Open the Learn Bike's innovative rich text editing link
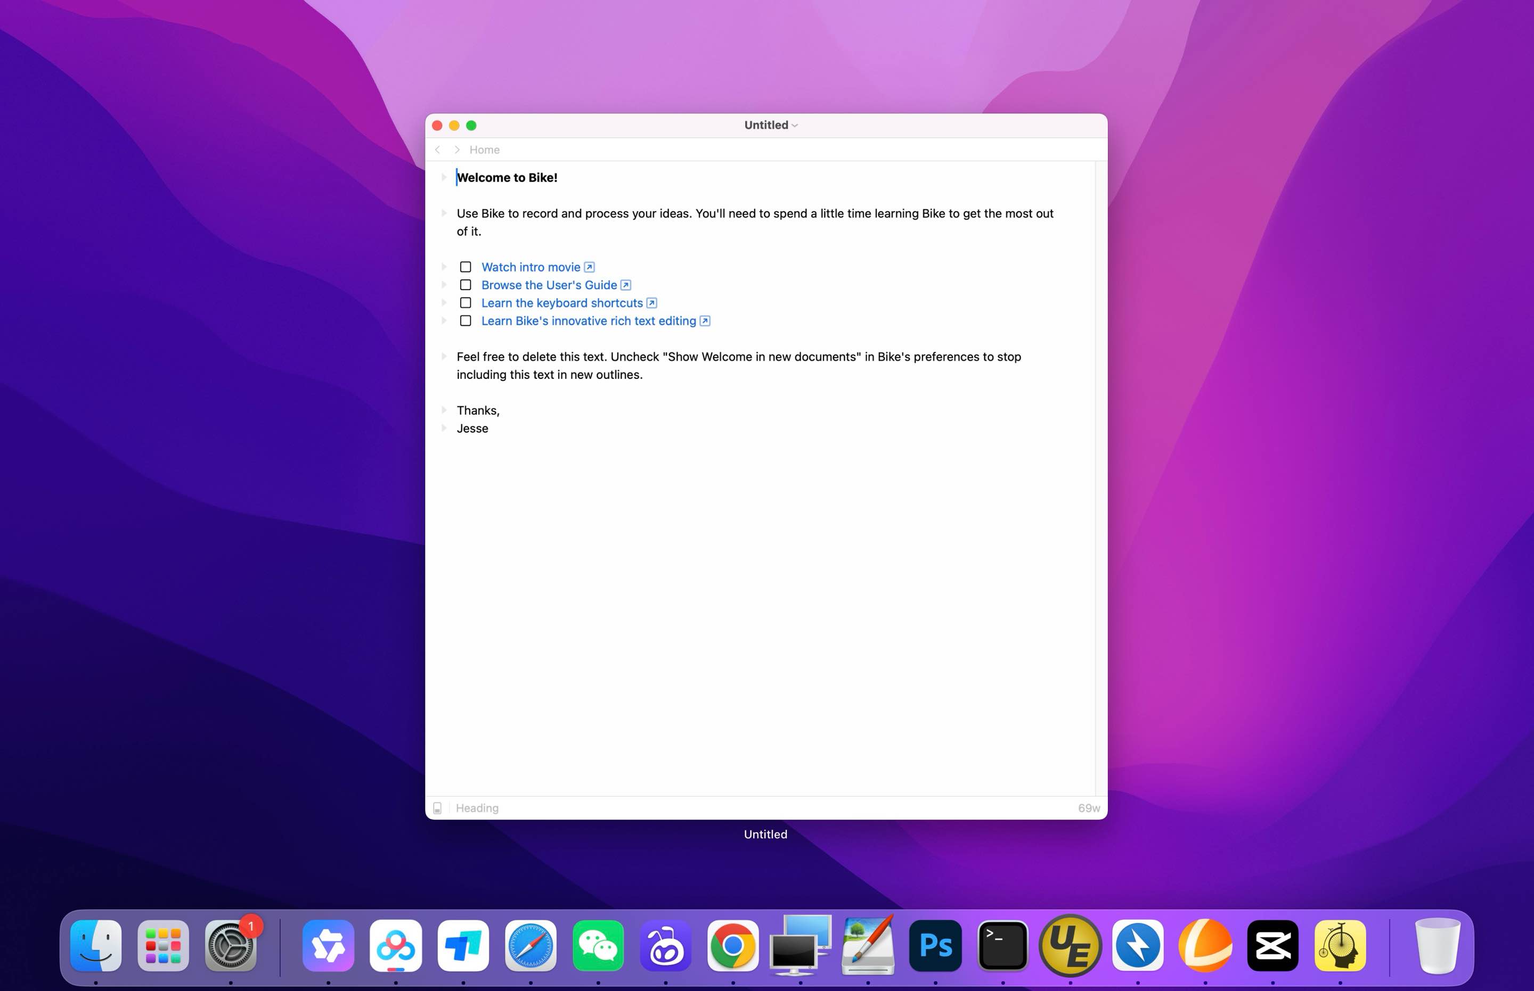1534x991 pixels. (x=588, y=320)
